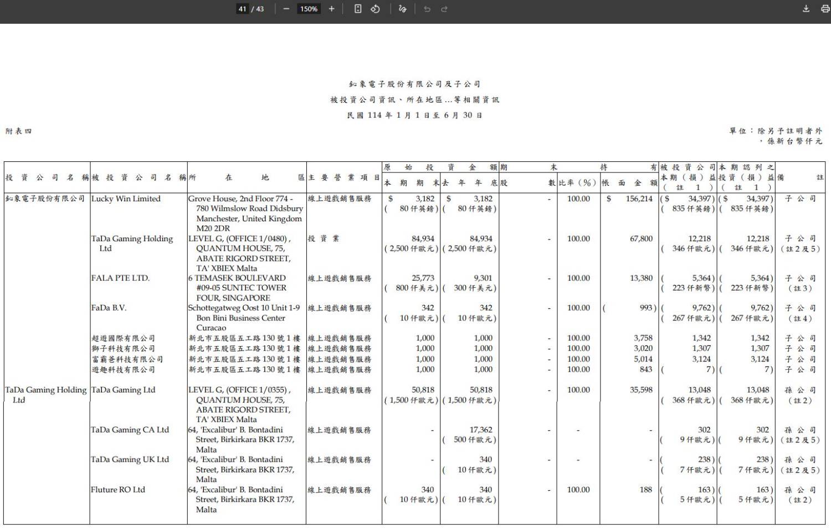Select the 'FaDa B.V.' company name

pos(109,308)
